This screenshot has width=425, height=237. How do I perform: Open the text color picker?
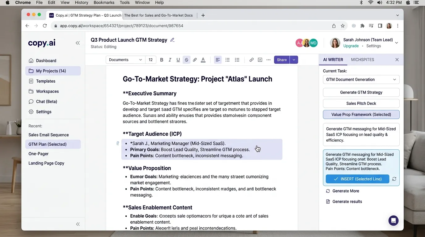203,60
